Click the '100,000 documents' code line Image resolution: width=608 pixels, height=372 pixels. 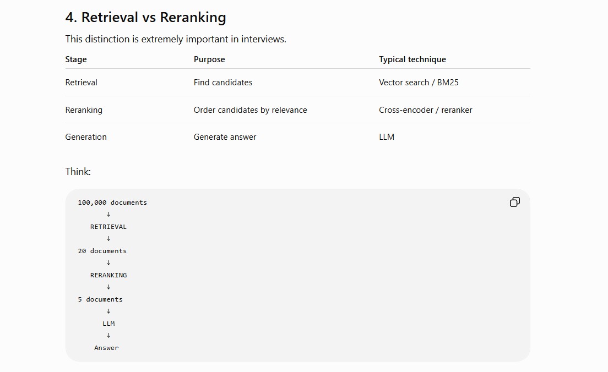[x=112, y=203]
